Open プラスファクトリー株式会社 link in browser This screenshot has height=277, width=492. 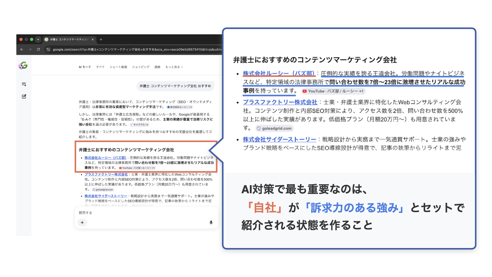pos(106,174)
